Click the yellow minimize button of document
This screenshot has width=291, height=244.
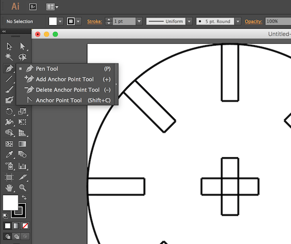tap(47, 34)
